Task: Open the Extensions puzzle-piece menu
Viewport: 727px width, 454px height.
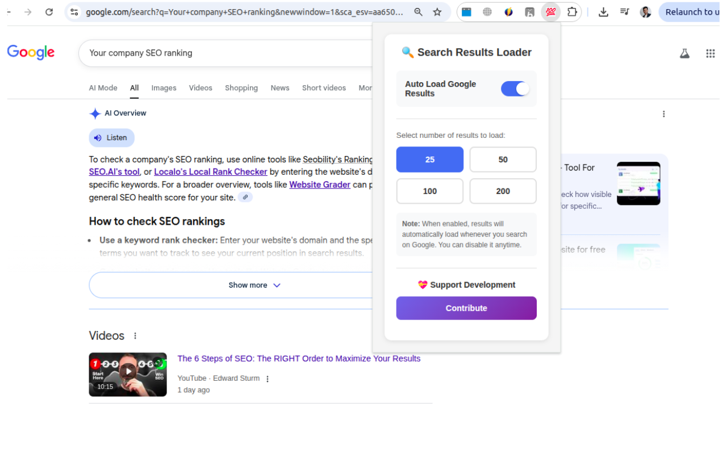Action: point(572,12)
